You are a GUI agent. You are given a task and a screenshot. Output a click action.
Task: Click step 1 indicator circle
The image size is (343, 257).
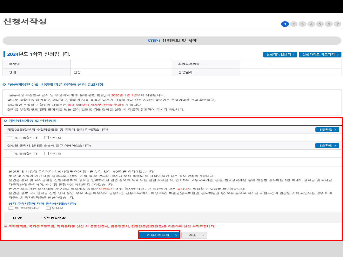tap(285, 24)
